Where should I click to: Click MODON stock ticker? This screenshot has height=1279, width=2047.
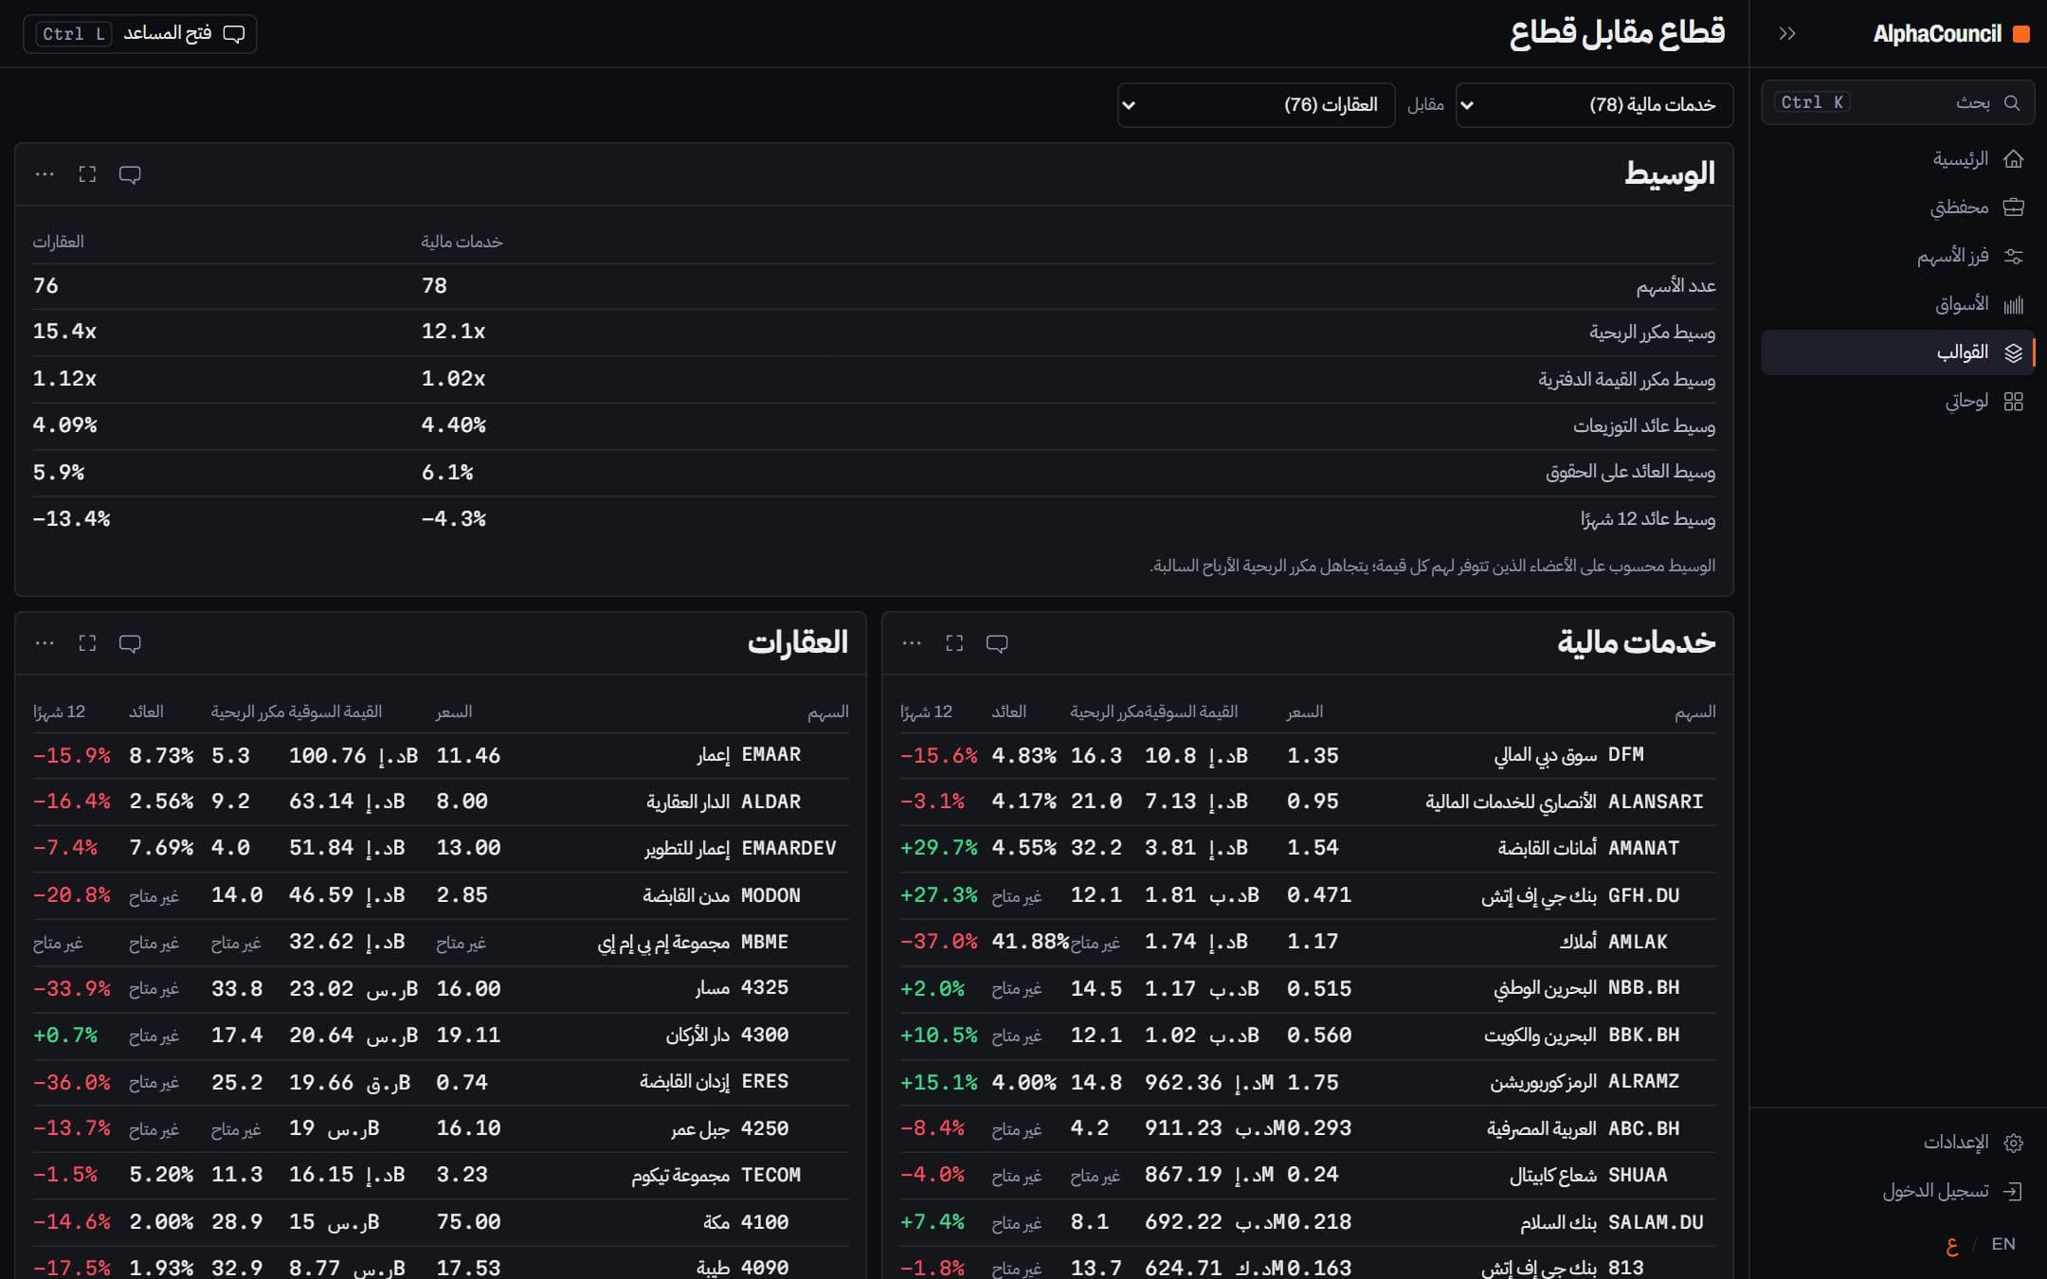pyautogui.click(x=770, y=895)
